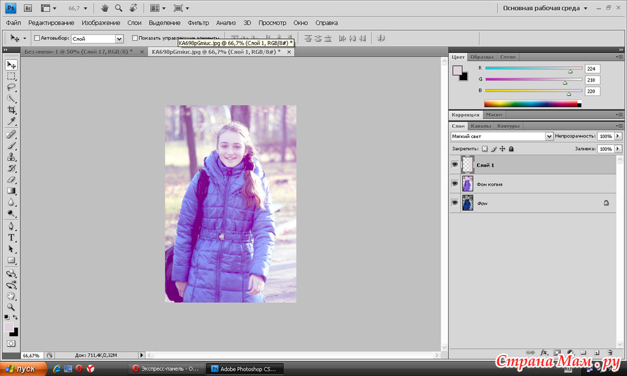This screenshot has width=627, height=376.
Task: Select the Horizontal Type tool
Action: click(11, 237)
